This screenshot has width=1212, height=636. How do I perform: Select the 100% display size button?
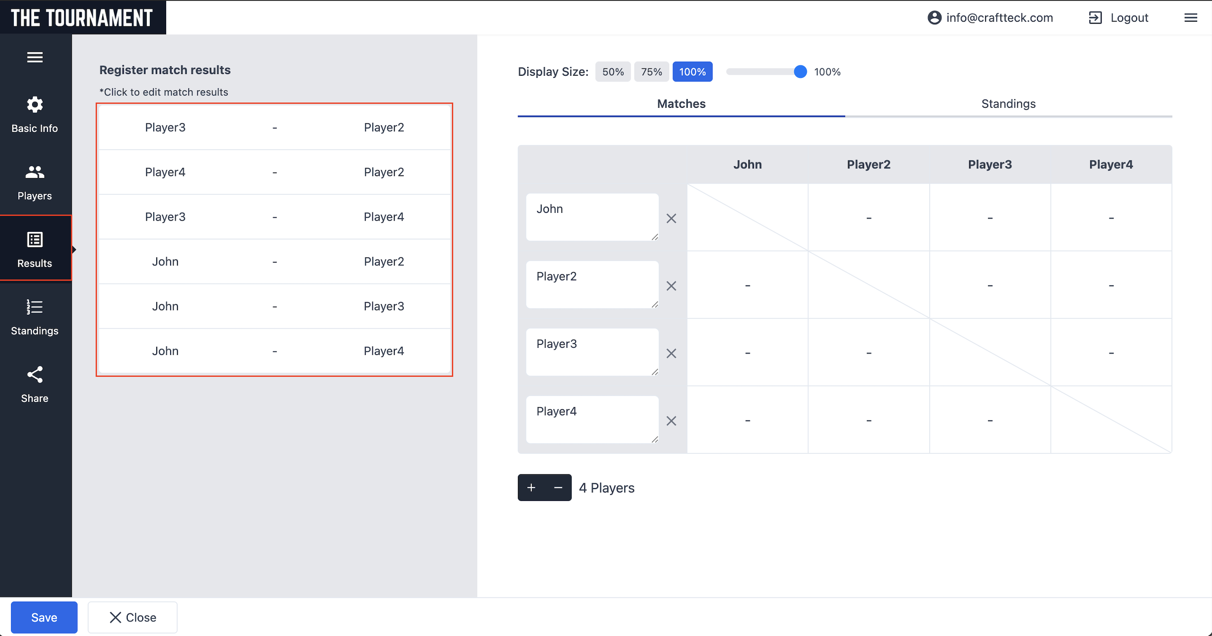coord(692,72)
